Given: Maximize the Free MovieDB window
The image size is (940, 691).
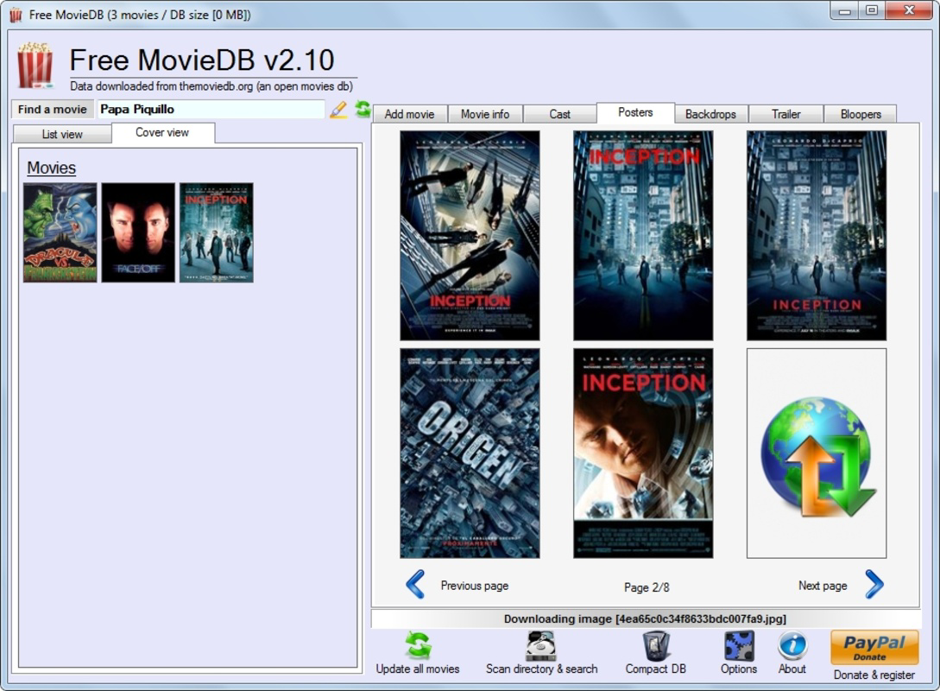Looking at the screenshot, I should [x=872, y=10].
